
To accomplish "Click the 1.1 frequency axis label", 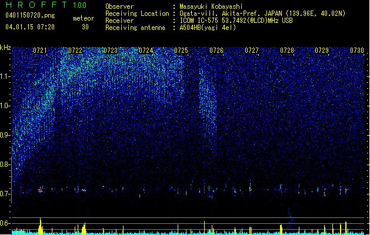I will 5,76.
